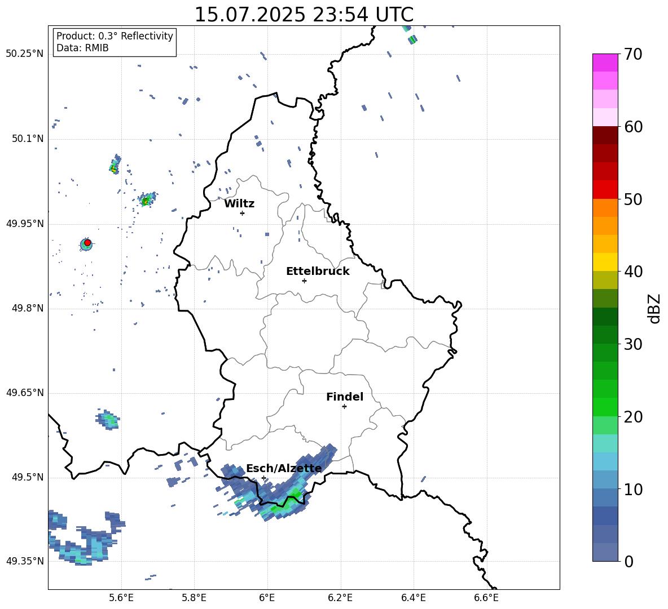Viewport: 668px width, 609px height.
Task: Click the 5.6°E longitude label
Action: pyautogui.click(x=121, y=598)
